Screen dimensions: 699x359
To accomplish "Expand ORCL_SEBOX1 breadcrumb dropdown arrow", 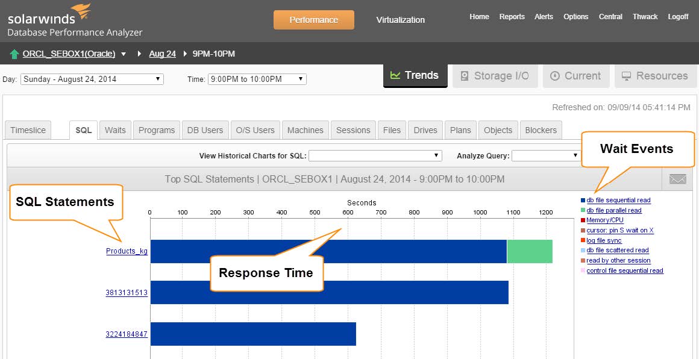I will coord(124,54).
